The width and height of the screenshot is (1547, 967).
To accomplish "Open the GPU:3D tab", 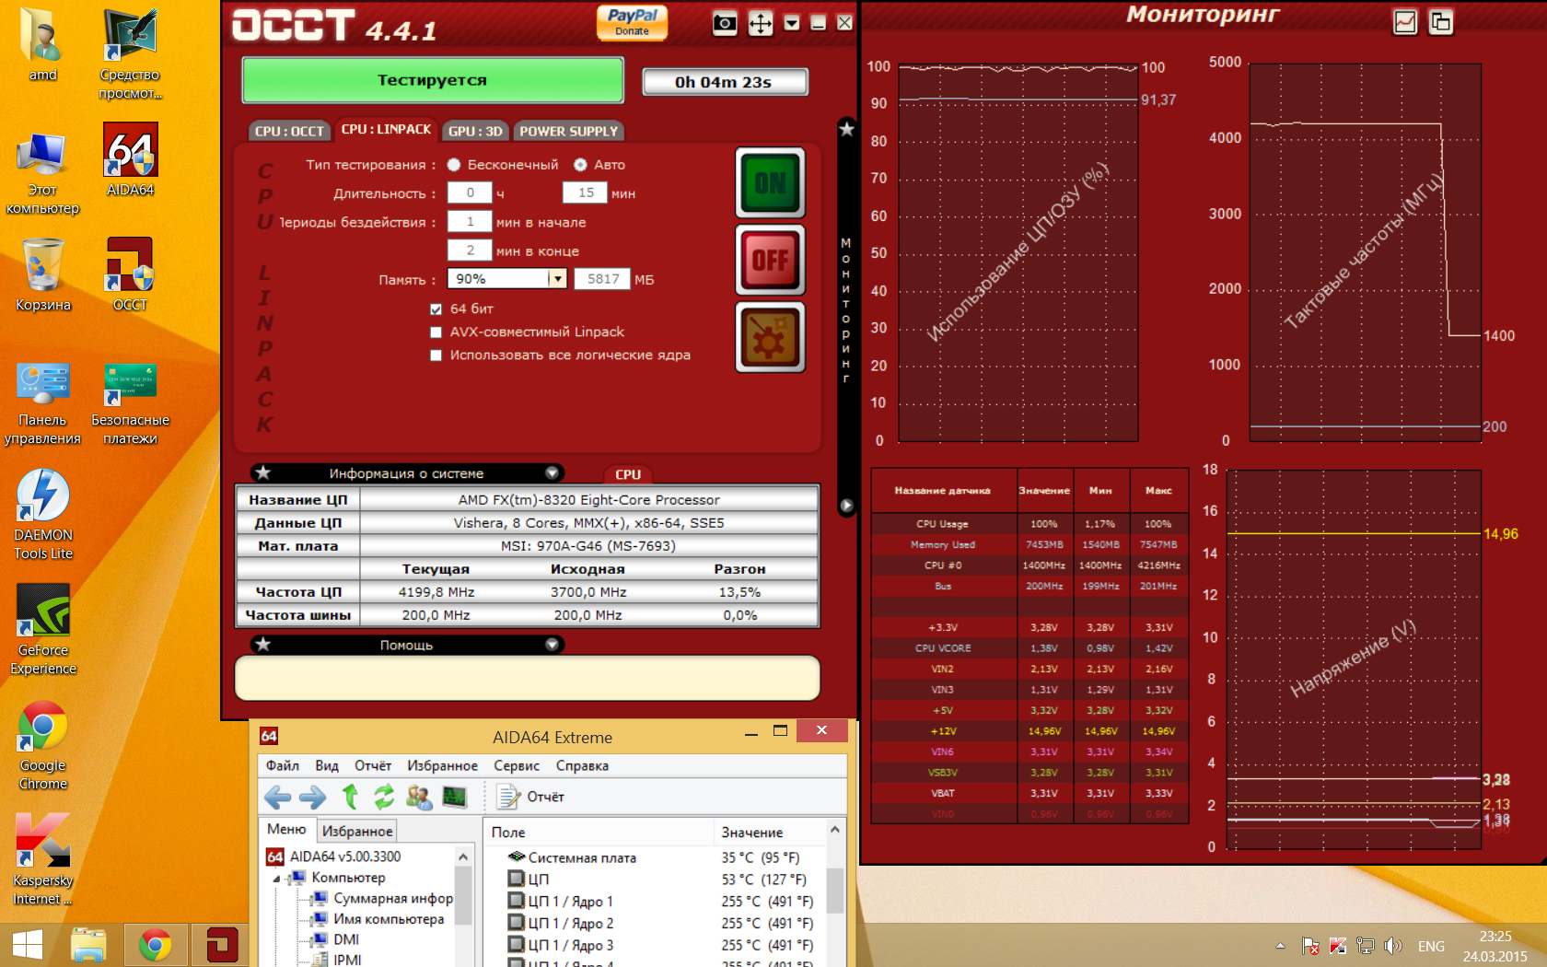I will [475, 131].
